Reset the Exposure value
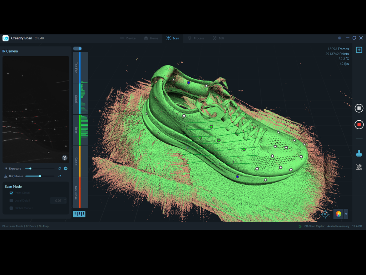Viewport: 366px width, 275px height. click(x=60, y=168)
